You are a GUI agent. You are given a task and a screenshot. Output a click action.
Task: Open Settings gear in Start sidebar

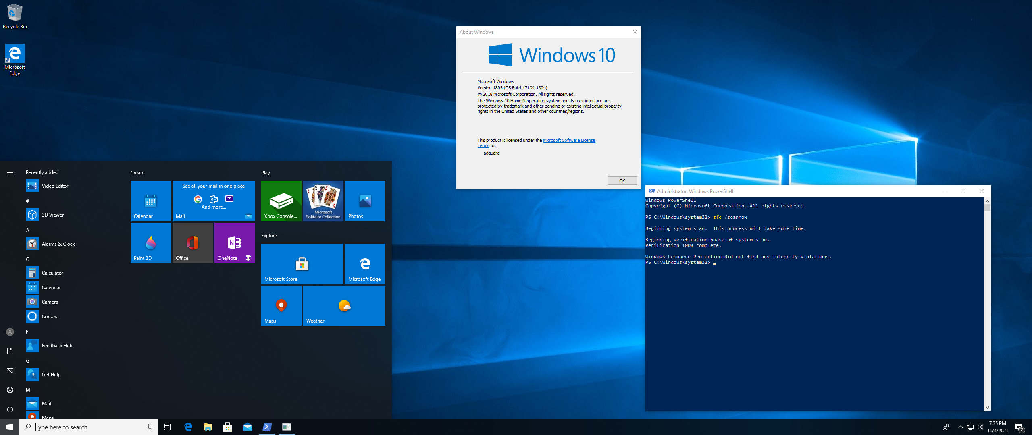click(x=10, y=390)
